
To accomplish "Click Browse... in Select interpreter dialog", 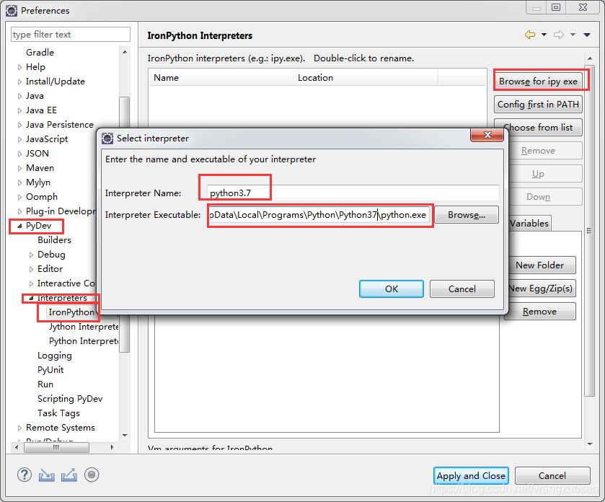I will (x=467, y=214).
